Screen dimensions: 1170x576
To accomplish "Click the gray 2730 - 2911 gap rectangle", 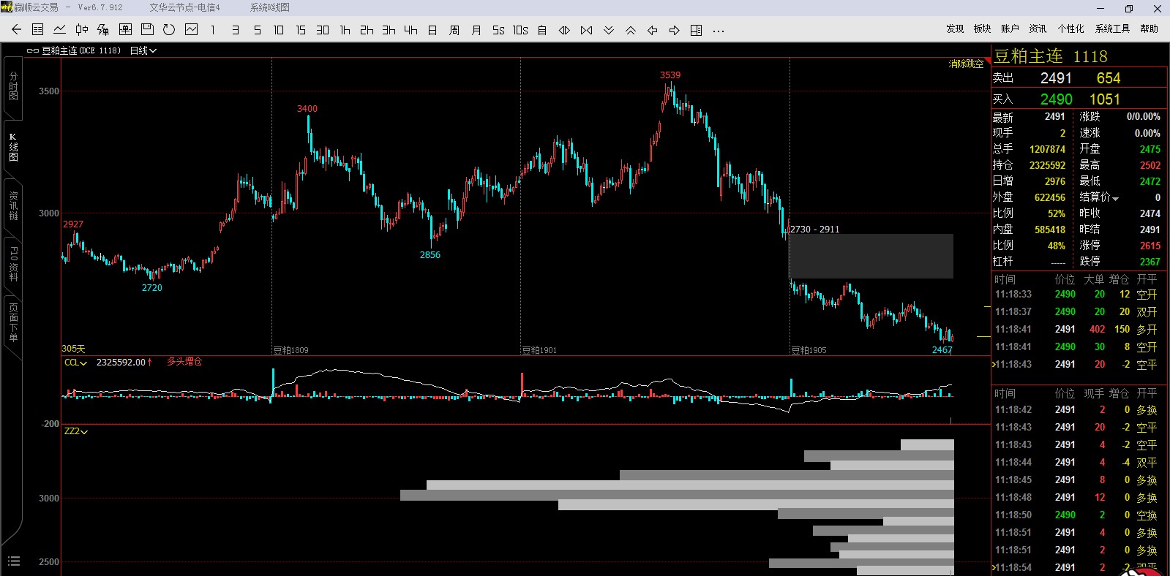I will pyautogui.click(x=871, y=256).
